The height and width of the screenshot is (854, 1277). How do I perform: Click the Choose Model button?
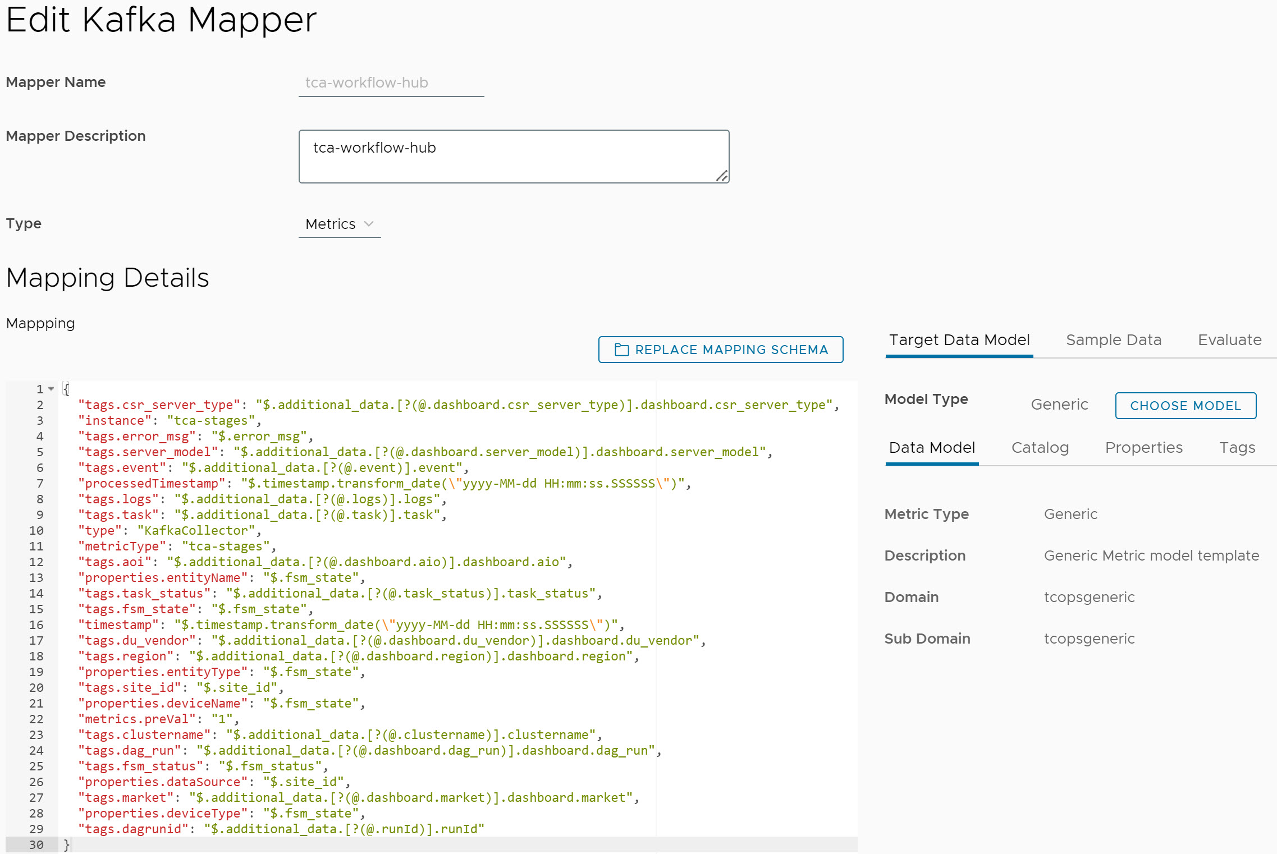point(1186,405)
